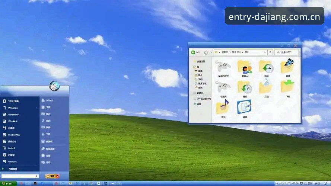Click the 关机 shutdown button
Screen dimensions: 331x186
[x=51, y=176]
